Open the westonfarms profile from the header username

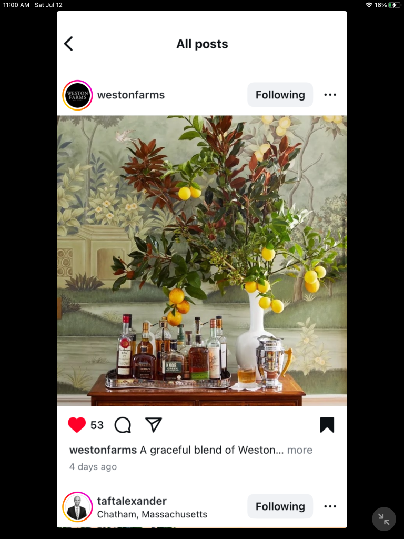[x=131, y=95]
